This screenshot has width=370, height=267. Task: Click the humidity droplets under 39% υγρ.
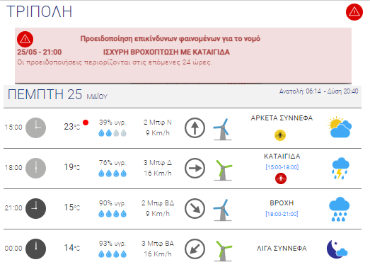112,133
